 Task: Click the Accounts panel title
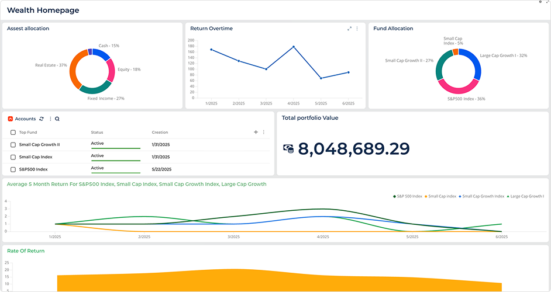point(25,119)
